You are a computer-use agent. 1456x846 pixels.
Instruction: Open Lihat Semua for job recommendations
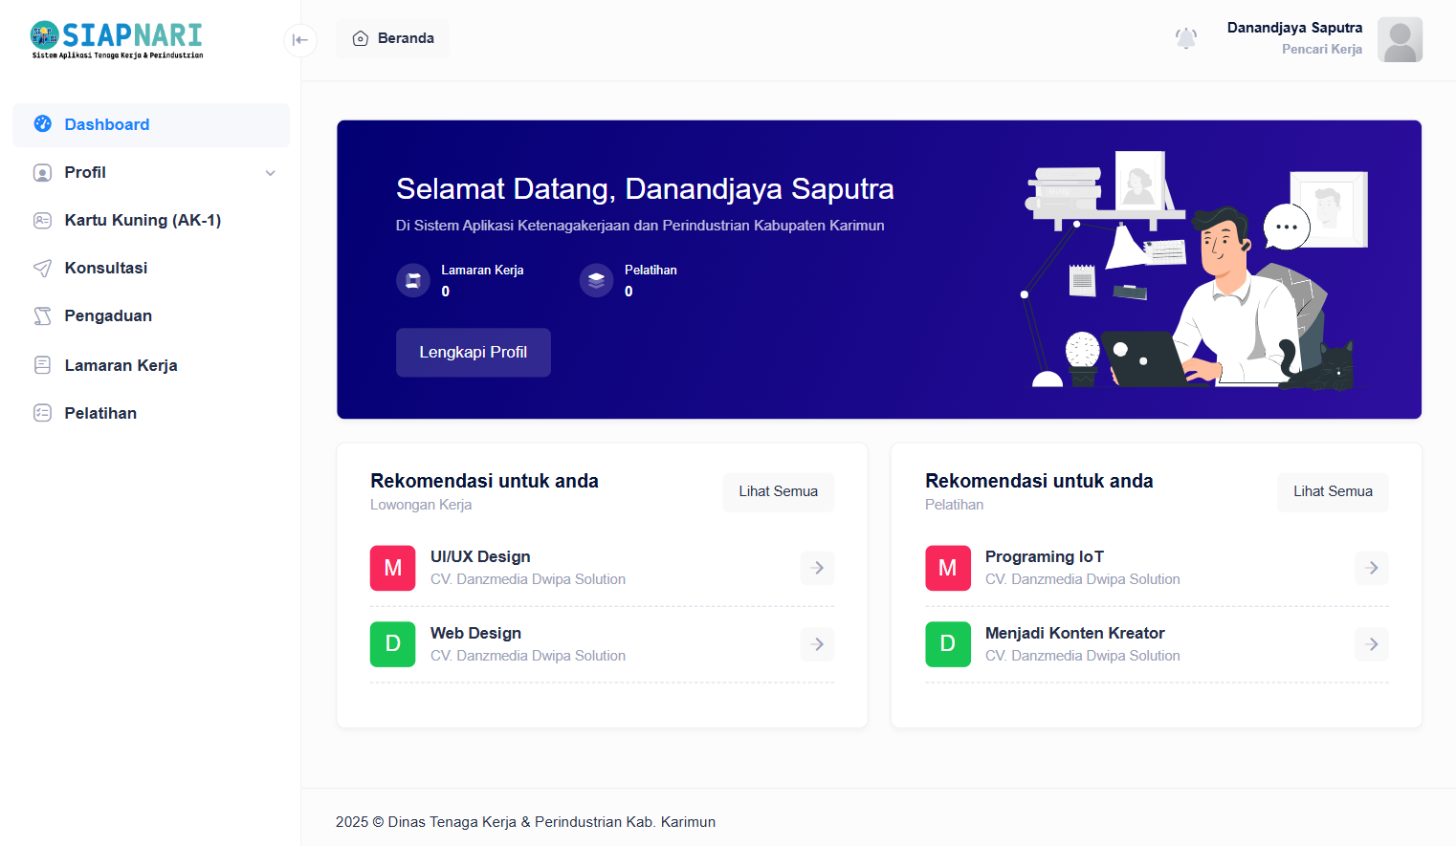778,491
